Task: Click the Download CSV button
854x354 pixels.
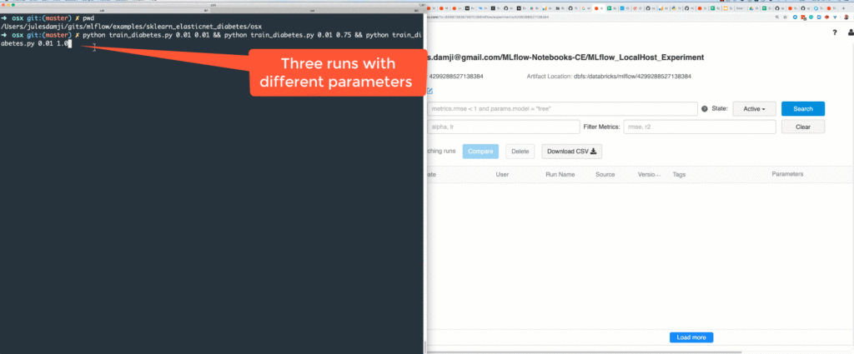Action: (x=571, y=152)
